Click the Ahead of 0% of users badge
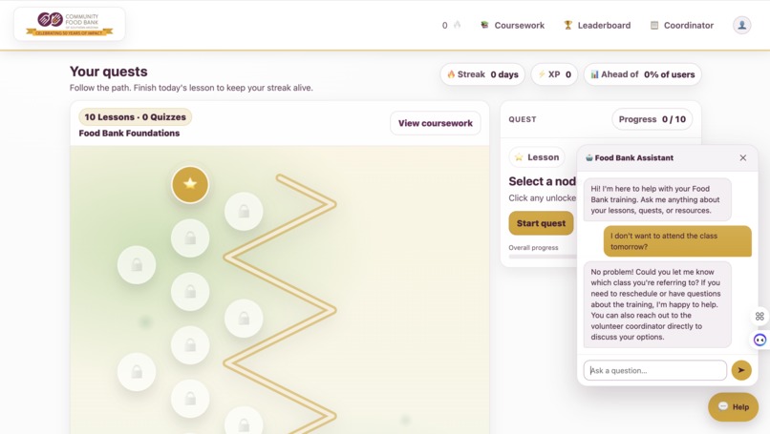 [642, 74]
